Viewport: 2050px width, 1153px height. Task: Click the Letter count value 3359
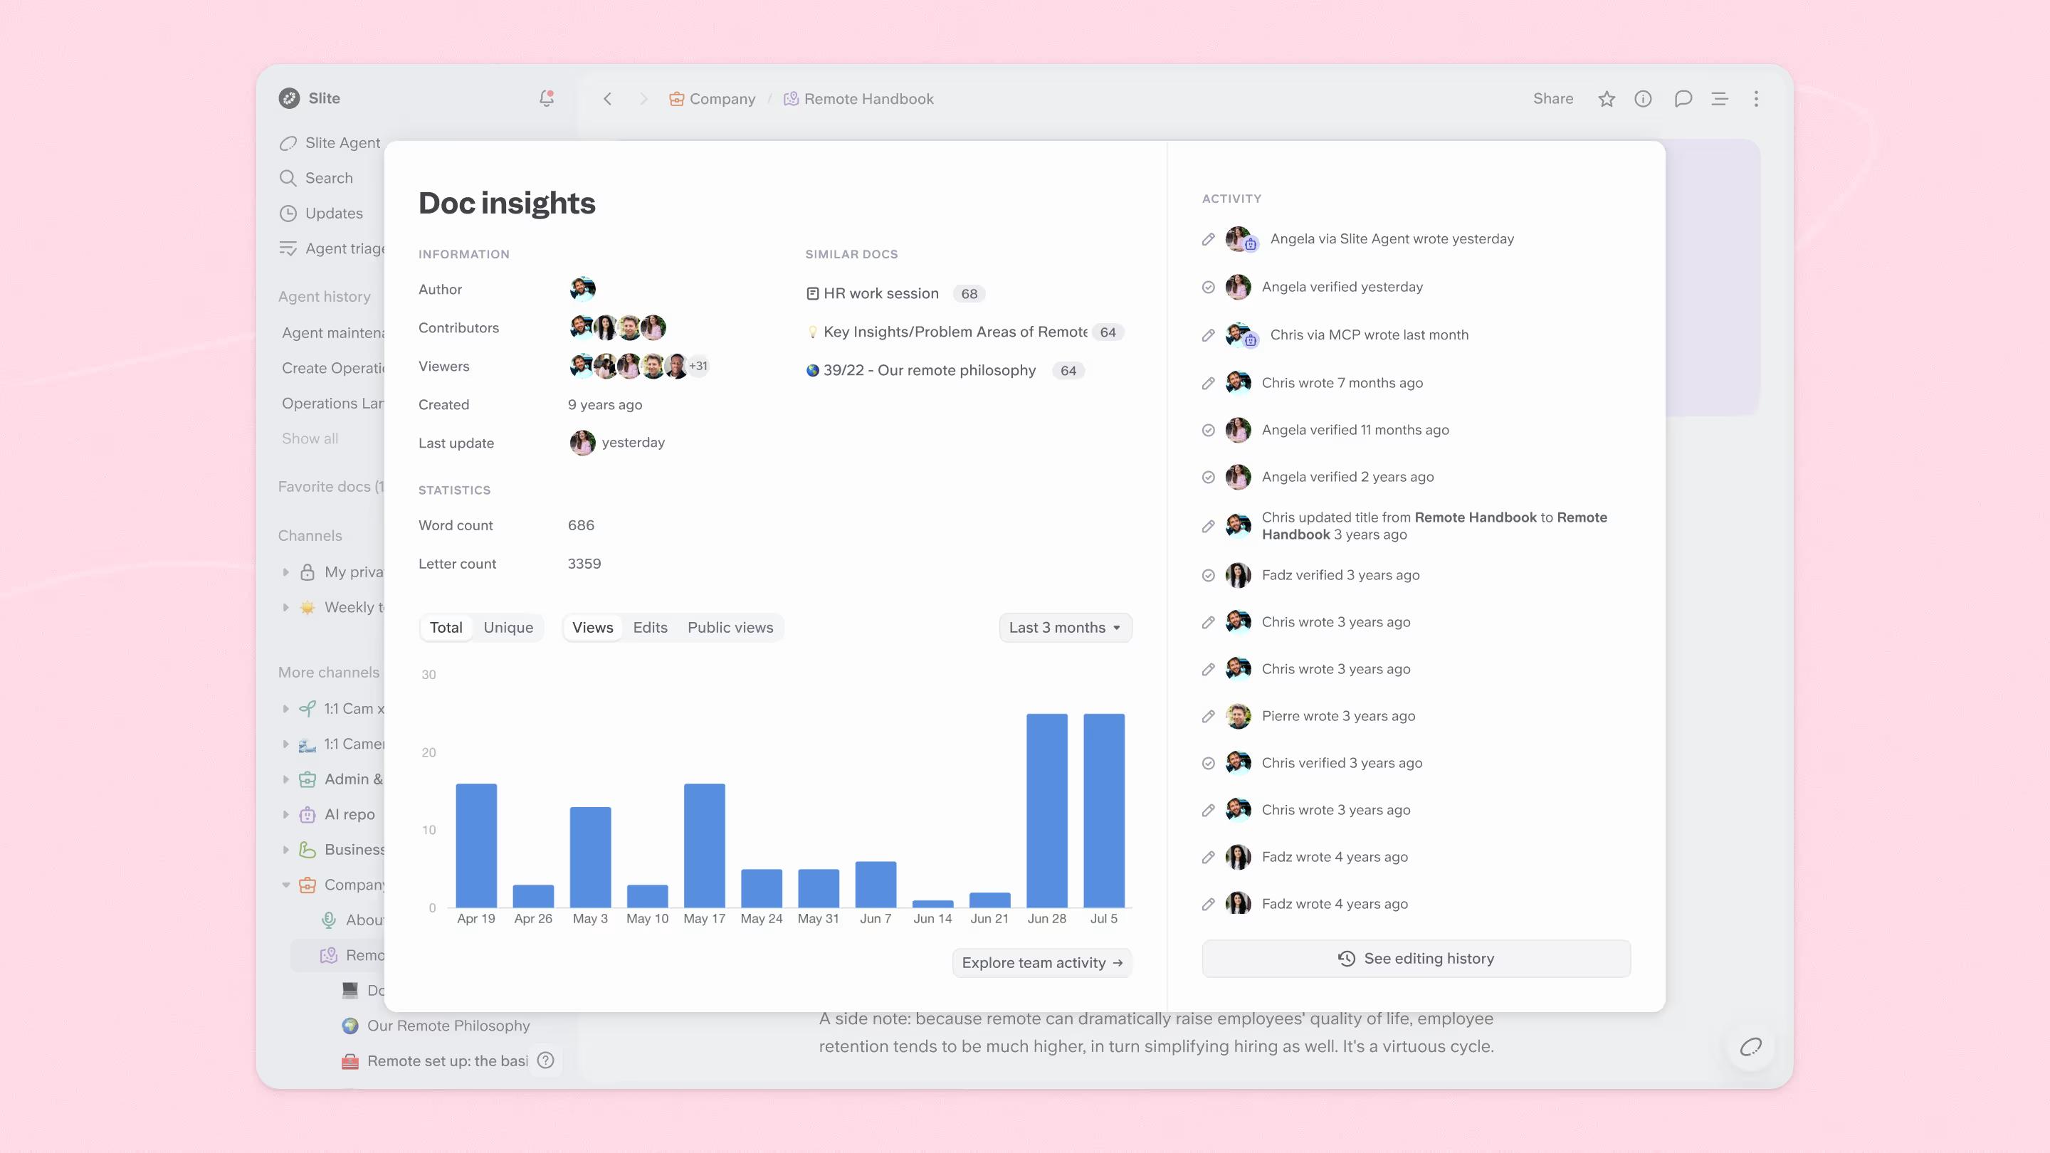coord(584,564)
